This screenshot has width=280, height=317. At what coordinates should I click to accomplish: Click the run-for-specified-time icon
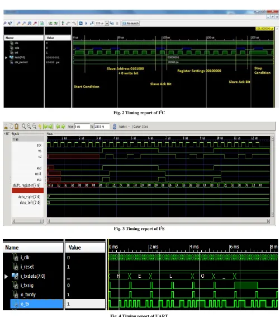[92, 24]
